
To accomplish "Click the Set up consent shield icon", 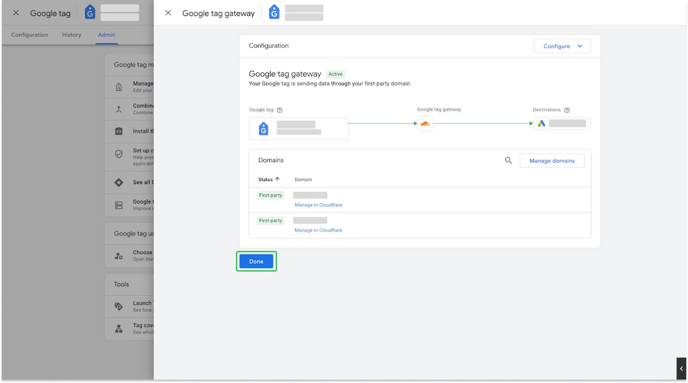I will [119, 154].
